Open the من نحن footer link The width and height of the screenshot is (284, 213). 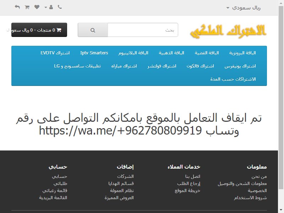click(x=259, y=176)
